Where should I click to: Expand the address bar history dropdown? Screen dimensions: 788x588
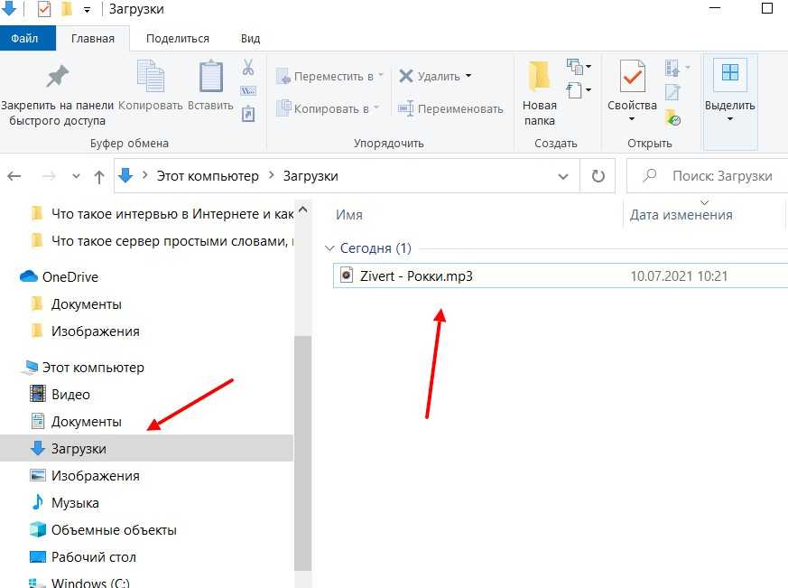[x=563, y=176]
